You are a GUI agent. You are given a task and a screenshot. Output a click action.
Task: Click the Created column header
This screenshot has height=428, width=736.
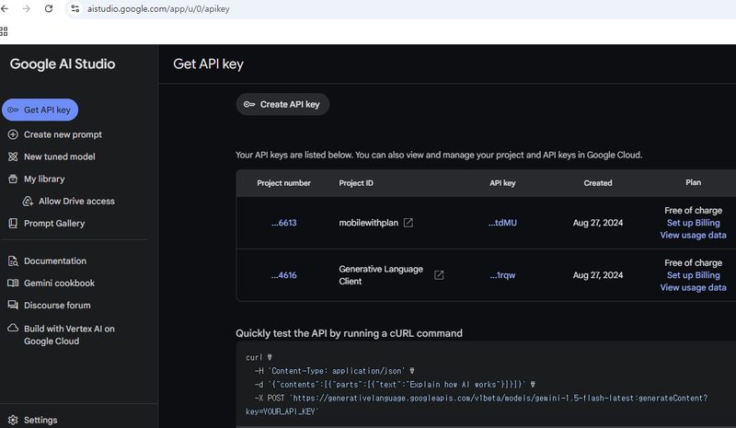tap(598, 183)
